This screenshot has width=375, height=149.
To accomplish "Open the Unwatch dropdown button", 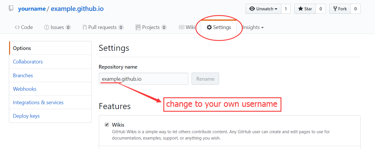I will (x=263, y=9).
